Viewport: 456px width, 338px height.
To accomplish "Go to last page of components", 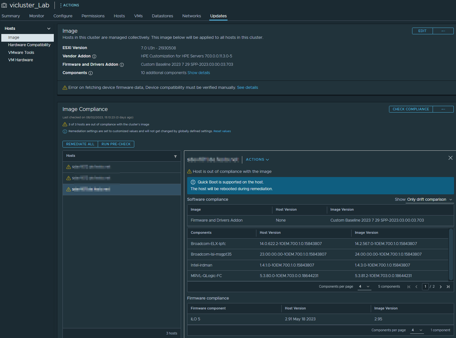I will coord(448,287).
